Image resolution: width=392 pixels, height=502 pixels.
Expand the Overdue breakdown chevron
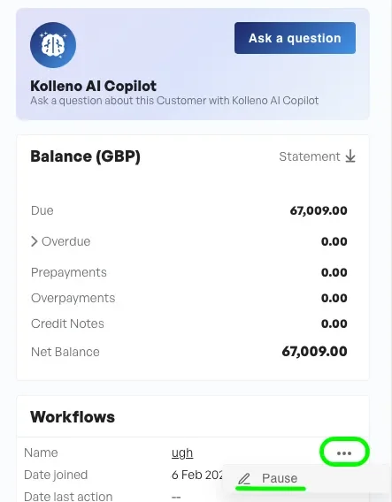click(x=35, y=241)
